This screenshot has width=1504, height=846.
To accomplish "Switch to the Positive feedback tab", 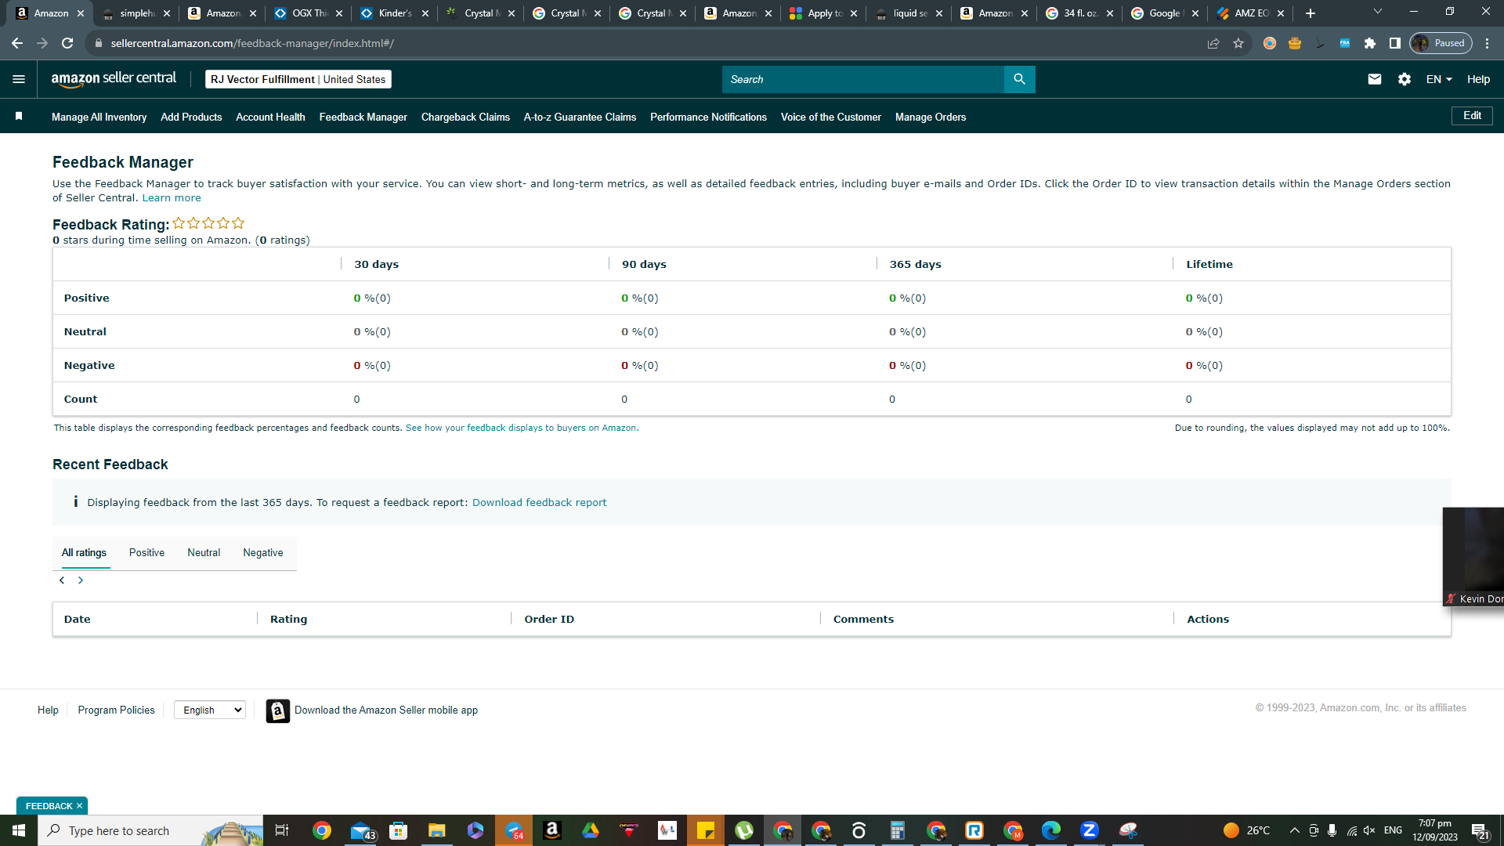I will [x=146, y=552].
